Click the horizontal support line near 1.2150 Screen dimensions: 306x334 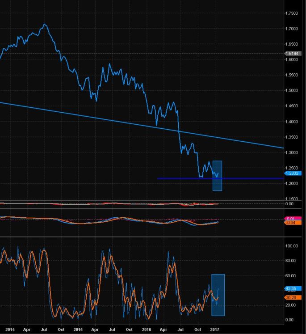click(x=179, y=178)
